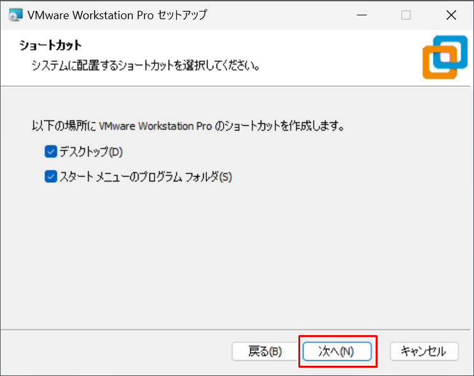Toggle the スタート メニューのプログラム フォルダ(S) checkbox

click(50, 176)
